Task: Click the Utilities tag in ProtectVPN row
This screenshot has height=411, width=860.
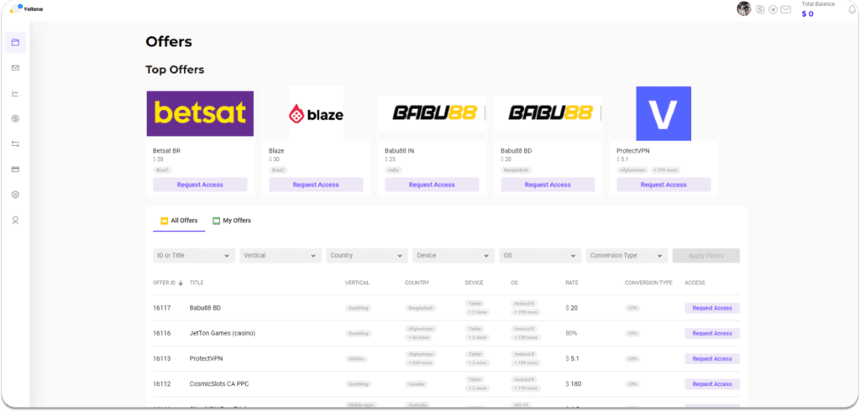Action: [x=356, y=358]
